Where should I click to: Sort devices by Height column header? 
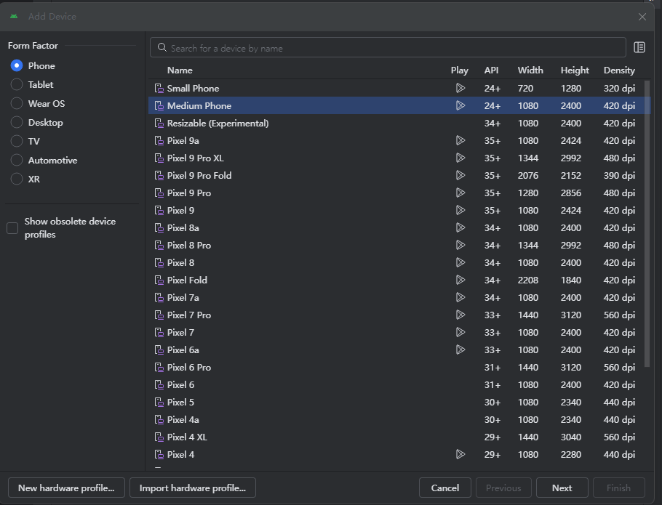575,70
